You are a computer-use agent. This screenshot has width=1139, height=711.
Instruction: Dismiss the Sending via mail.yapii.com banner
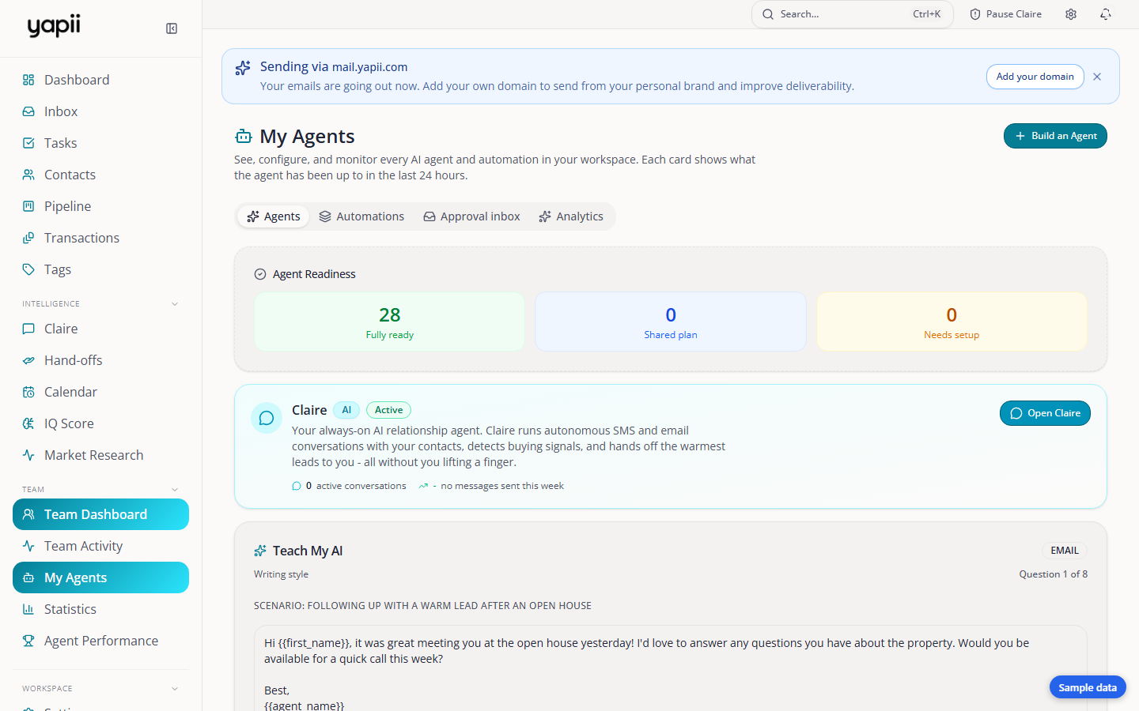1097,77
